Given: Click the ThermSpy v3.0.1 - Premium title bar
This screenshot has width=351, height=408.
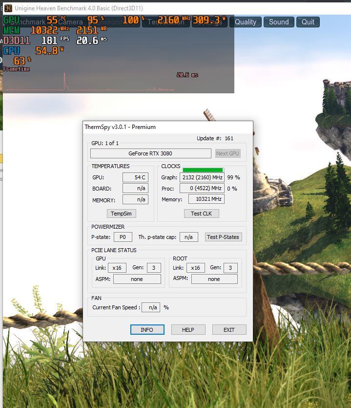Looking at the screenshot, I should 168,127.
